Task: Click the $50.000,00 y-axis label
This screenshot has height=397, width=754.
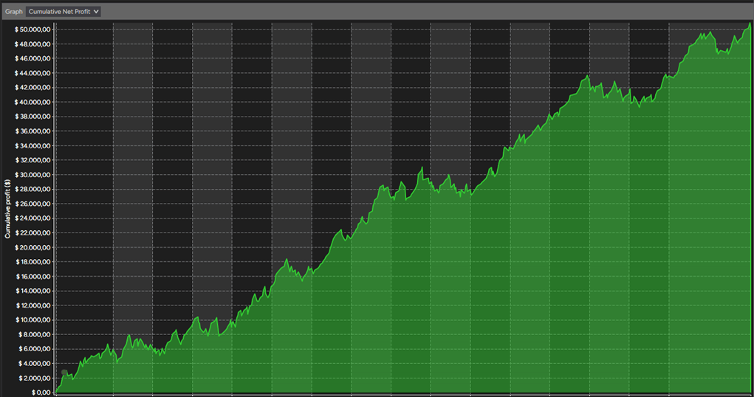Action: [x=32, y=30]
